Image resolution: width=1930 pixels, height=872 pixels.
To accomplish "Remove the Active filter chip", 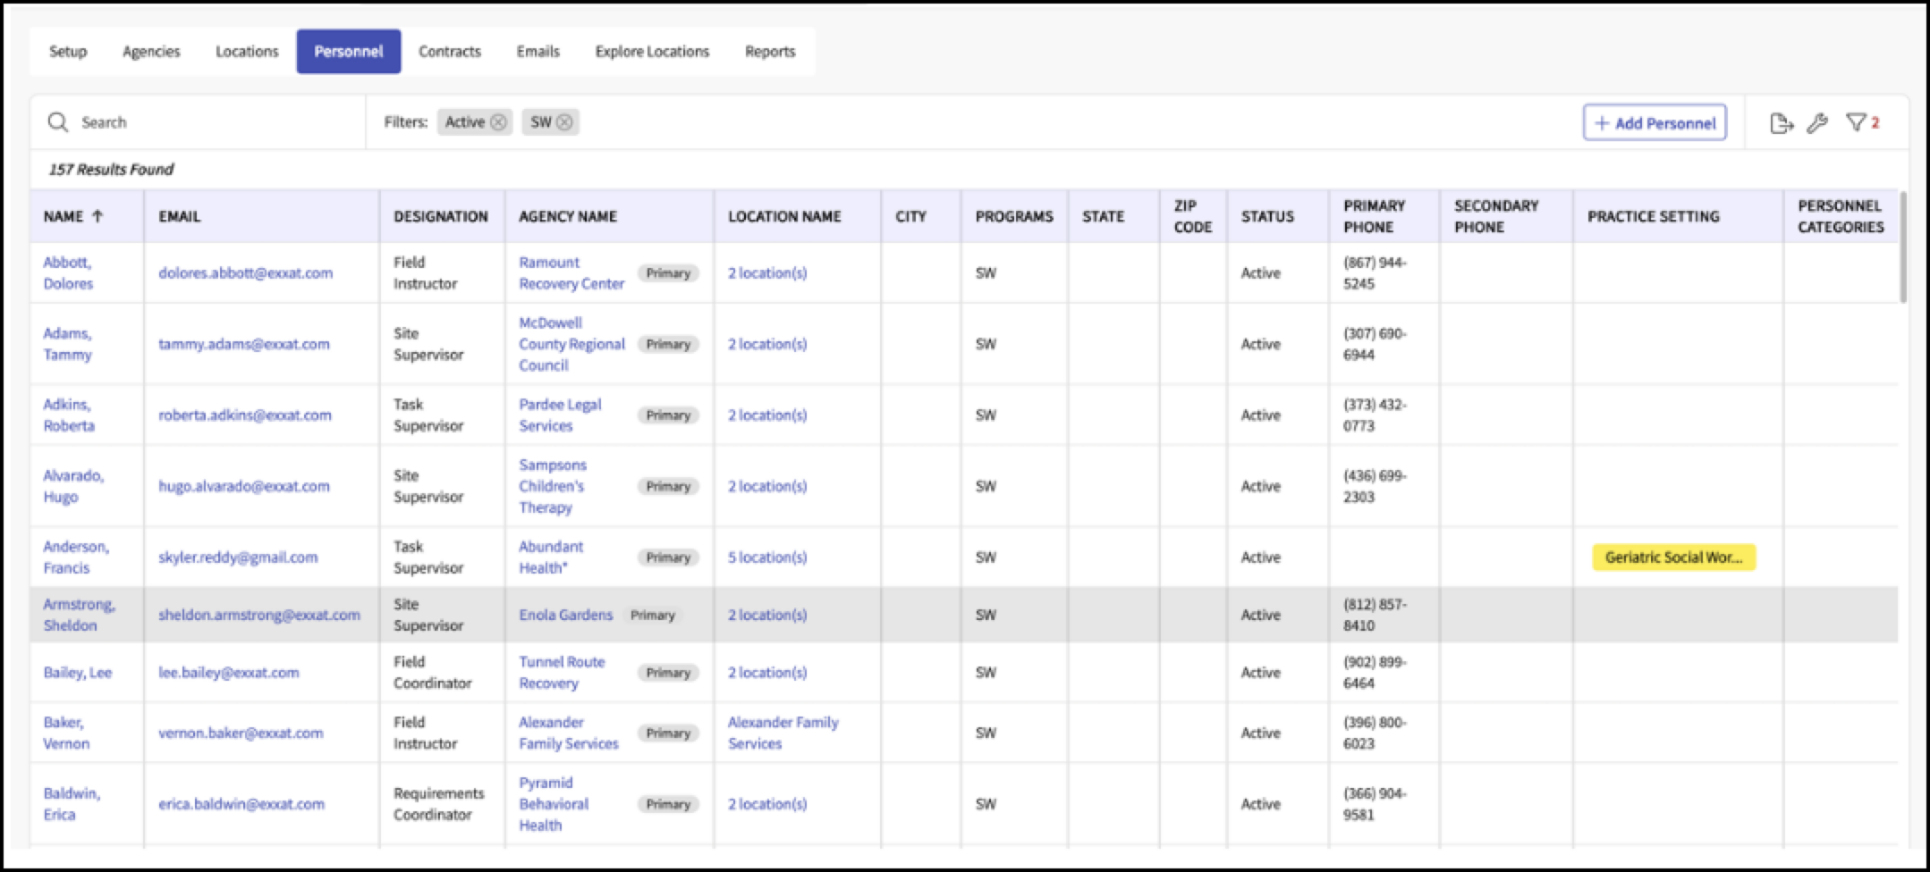I will click(x=499, y=122).
